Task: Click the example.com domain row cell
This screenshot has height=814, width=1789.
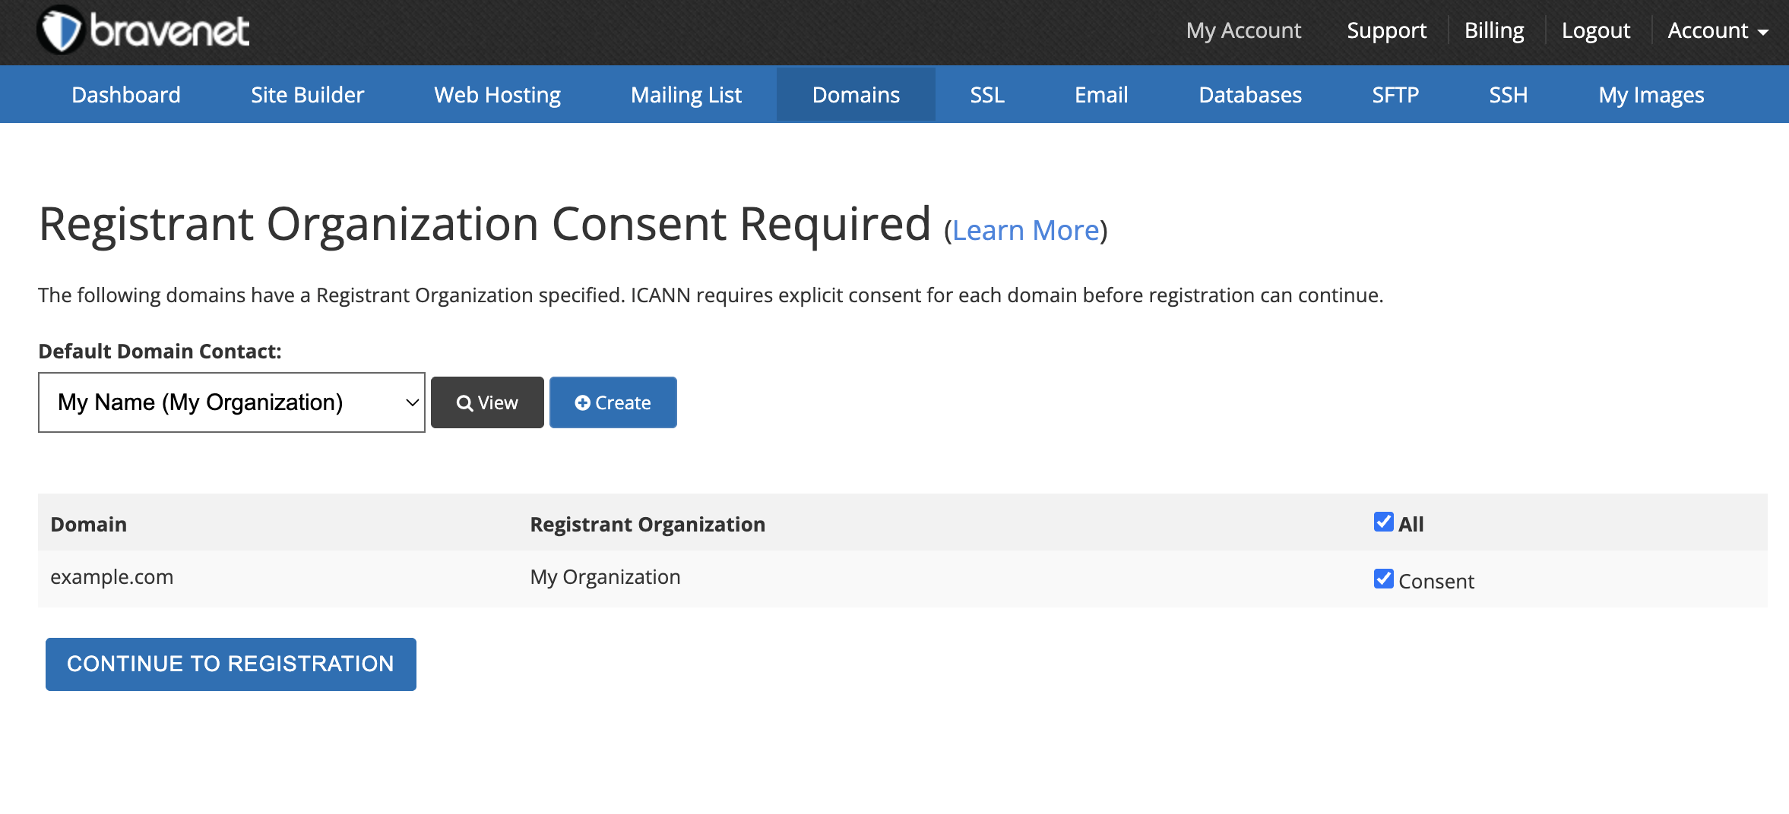Action: [112, 578]
